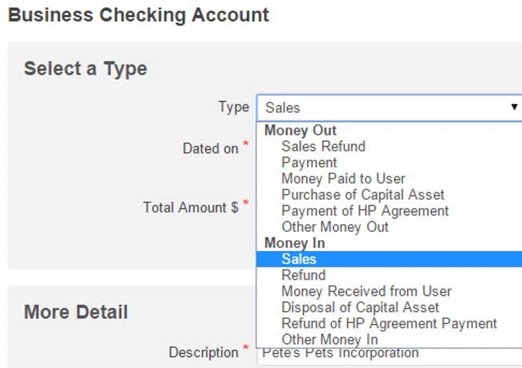Choose Payment from the type list

[x=309, y=163]
